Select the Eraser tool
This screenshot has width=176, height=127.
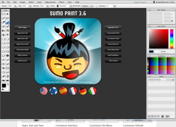click(3, 27)
